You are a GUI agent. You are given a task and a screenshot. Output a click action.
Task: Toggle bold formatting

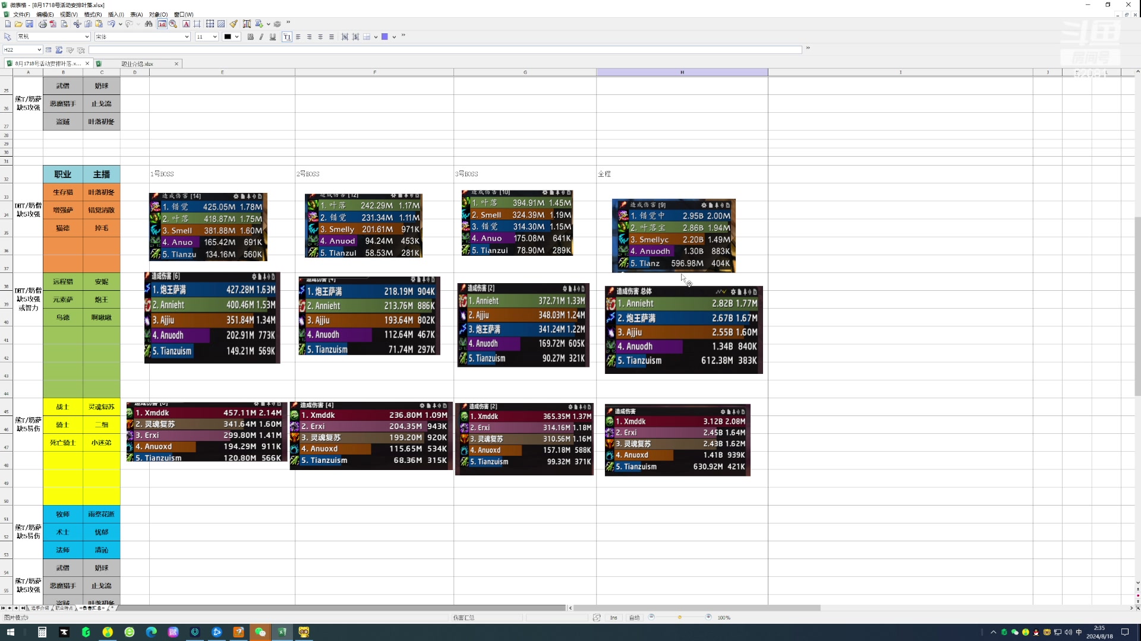point(250,37)
